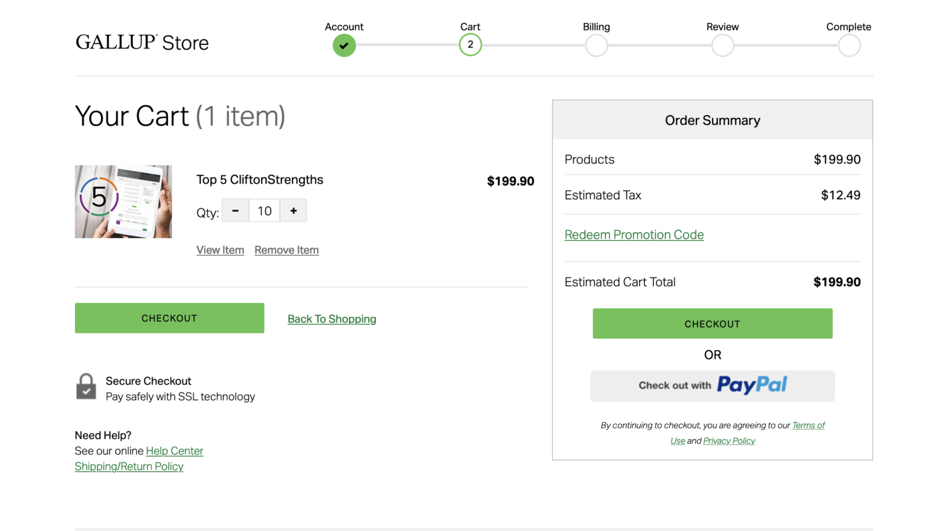The width and height of the screenshot is (950, 531).
Task: Click the Billing step circle
Action: pyautogui.click(x=596, y=45)
